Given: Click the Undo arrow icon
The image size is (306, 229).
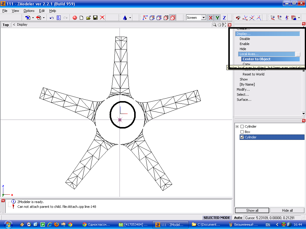Looking at the screenshot, I should pyautogui.click(x=52, y=18).
